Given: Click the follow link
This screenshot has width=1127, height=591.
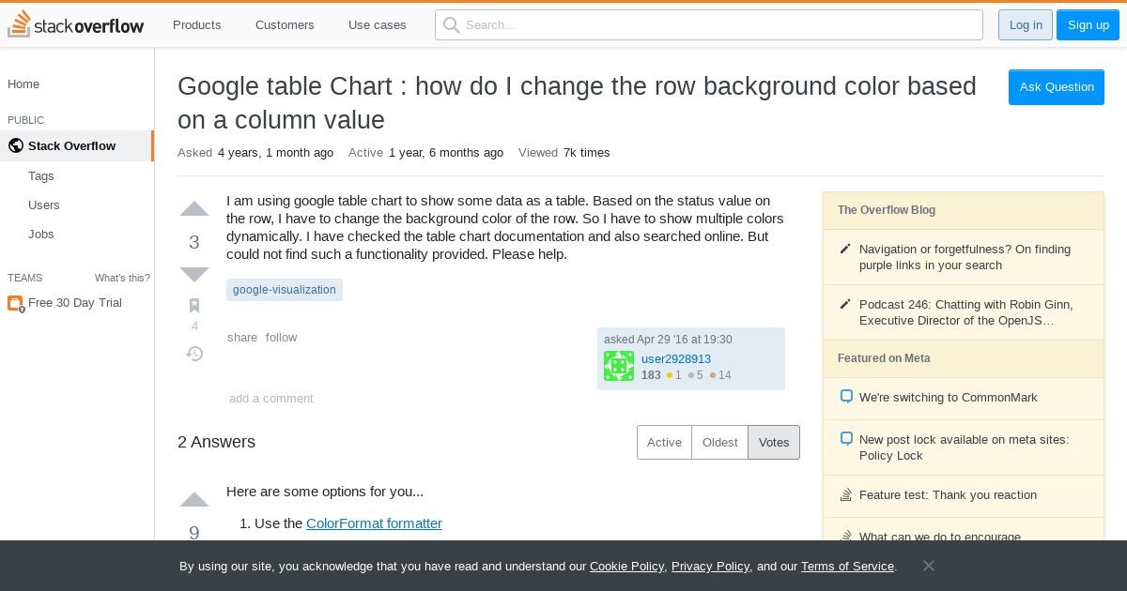Looking at the screenshot, I should pos(281,338).
